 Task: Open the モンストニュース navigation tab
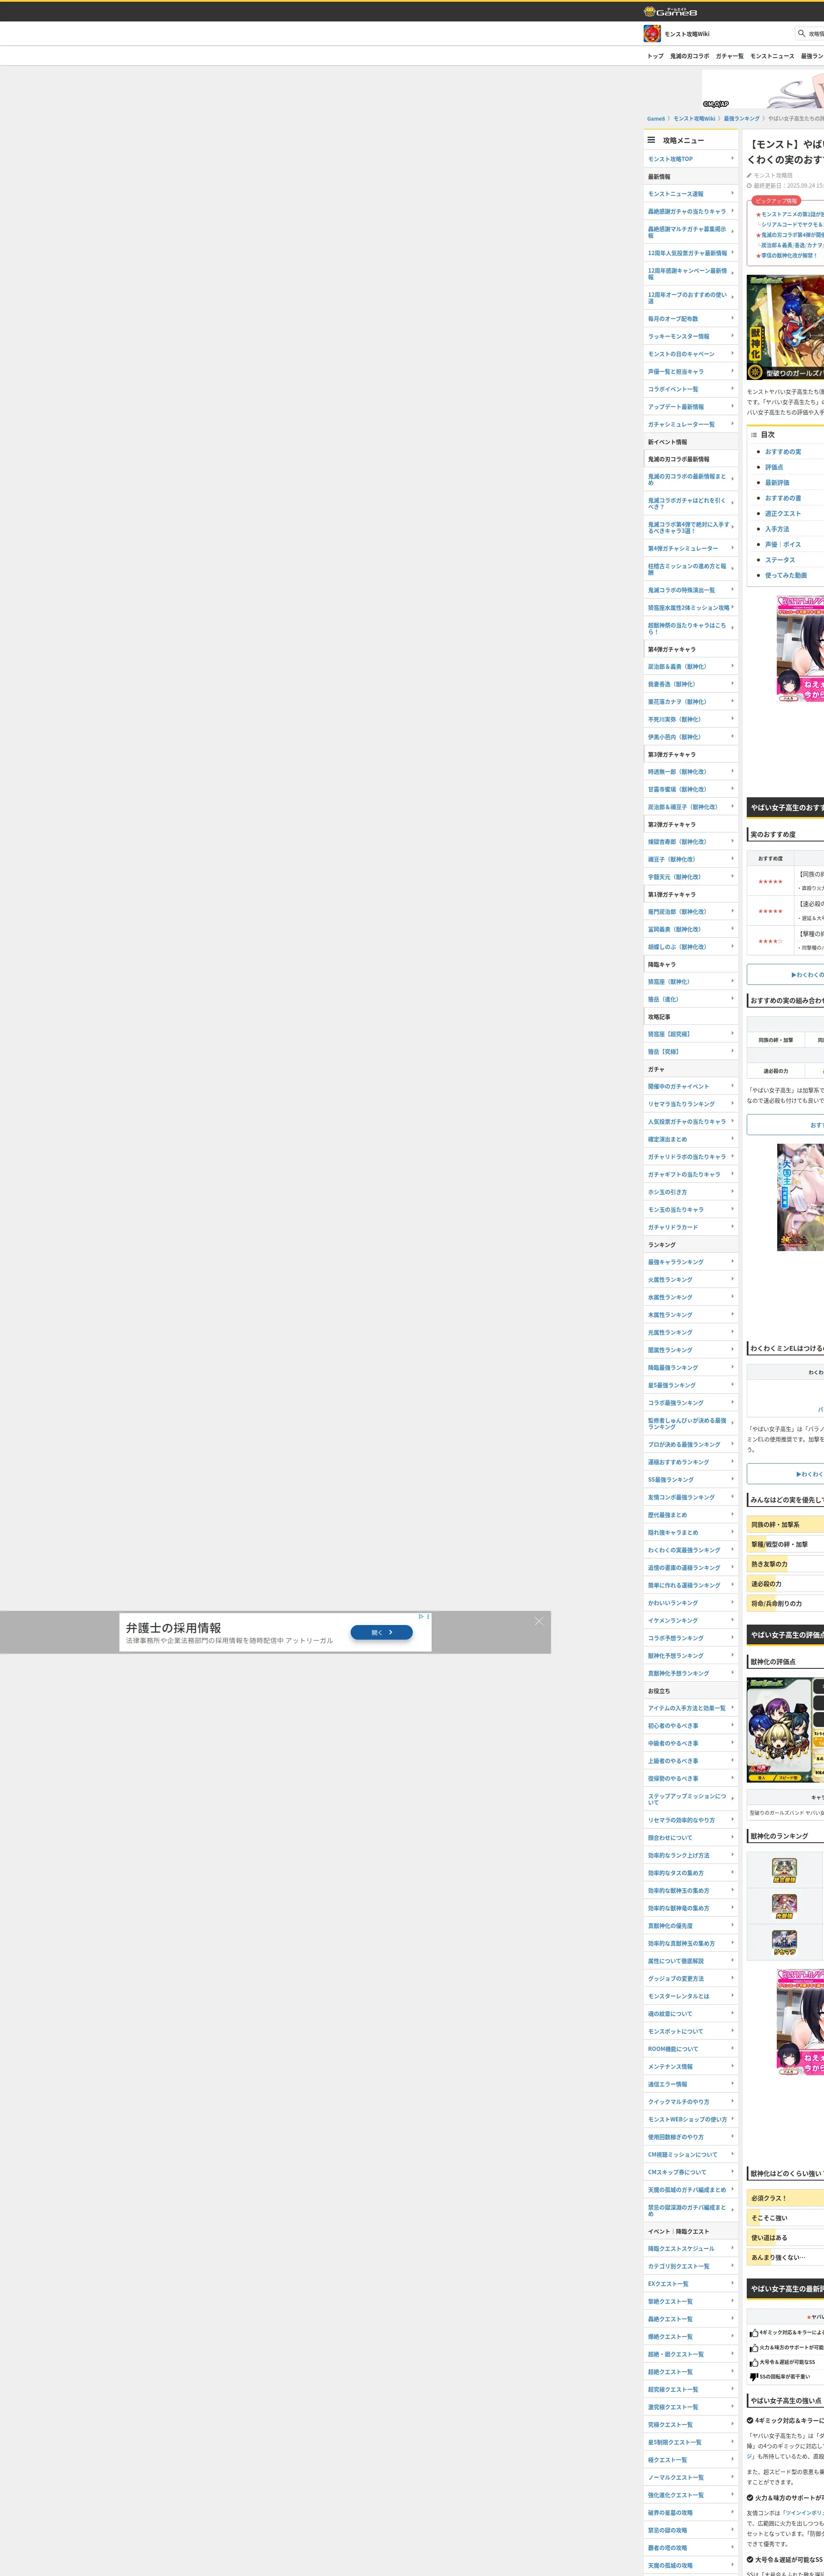pos(772,56)
